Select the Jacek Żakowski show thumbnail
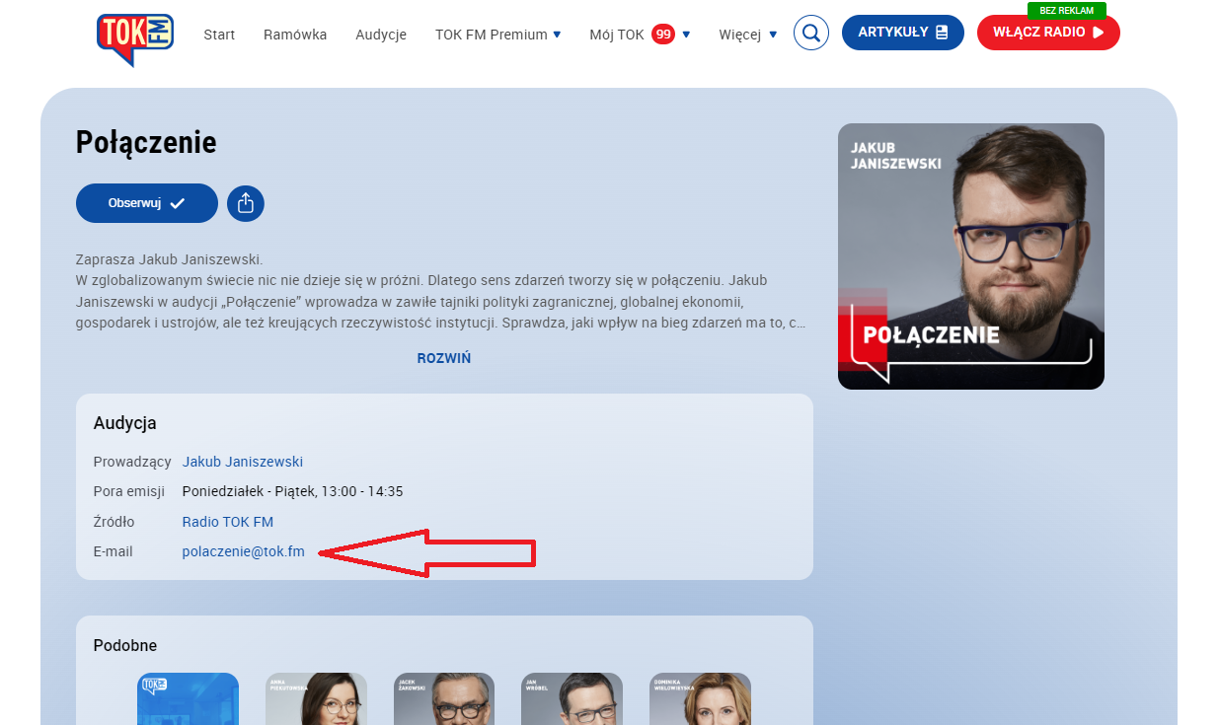Image resolution: width=1220 pixels, height=725 pixels. (x=444, y=698)
